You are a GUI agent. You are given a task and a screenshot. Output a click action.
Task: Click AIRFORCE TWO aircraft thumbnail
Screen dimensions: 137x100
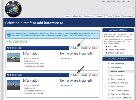click(x=14, y=85)
